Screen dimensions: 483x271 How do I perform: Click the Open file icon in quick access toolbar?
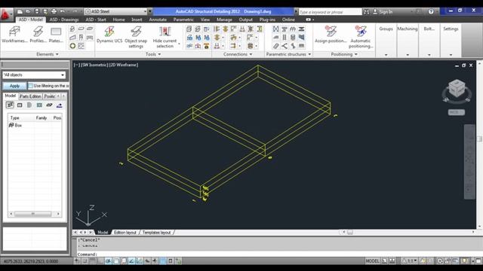(x=28, y=12)
